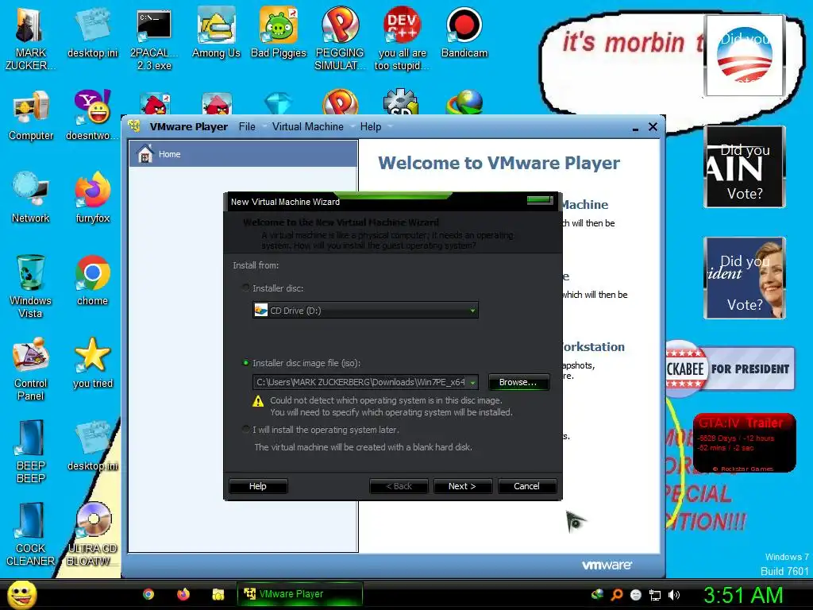This screenshot has height=610, width=813.
Task: Click the Home house icon in VMware
Action: (x=145, y=153)
